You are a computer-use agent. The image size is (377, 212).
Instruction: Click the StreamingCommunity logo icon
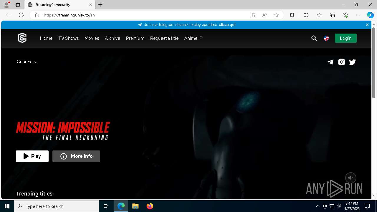click(x=22, y=38)
